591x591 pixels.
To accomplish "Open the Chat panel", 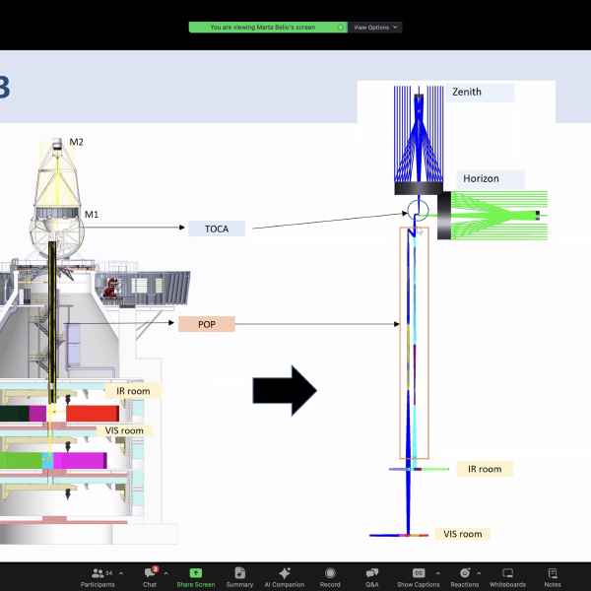I will [x=150, y=575].
